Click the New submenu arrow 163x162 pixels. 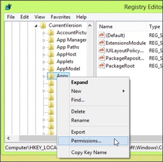[x=123, y=91]
